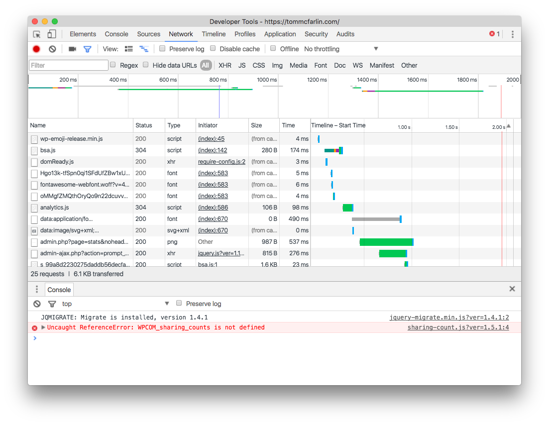Enable the Offline checkbox
This screenshot has height=425, width=549.
pos(273,49)
